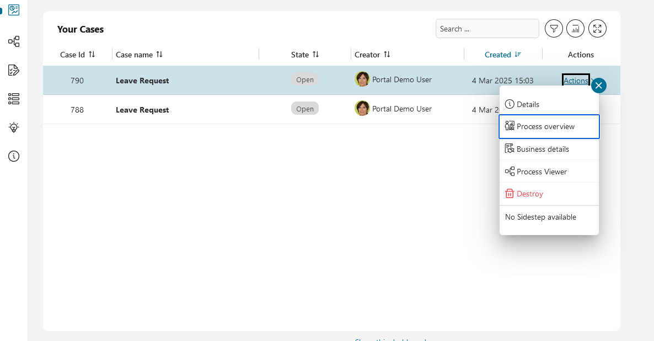654x341 pixels.
Task: Click Portal Demo User avatar in case 790 row
Action: click(362, 79)
